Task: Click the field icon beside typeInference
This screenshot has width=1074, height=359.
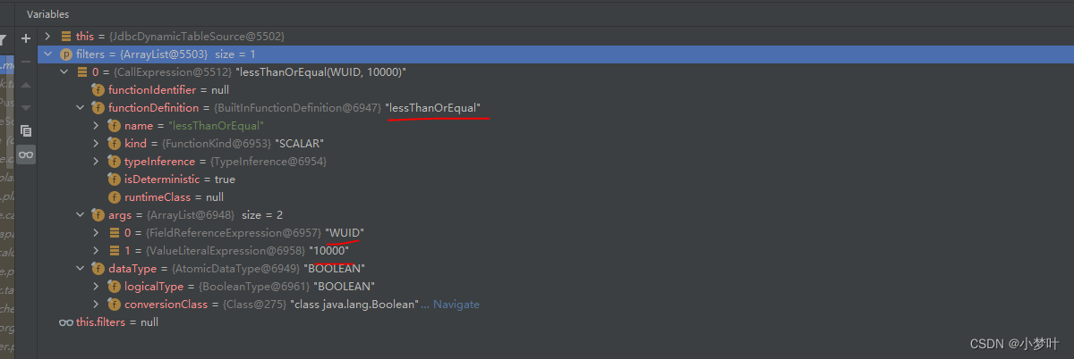Action: pyautogui.click(x=115, y=162)
